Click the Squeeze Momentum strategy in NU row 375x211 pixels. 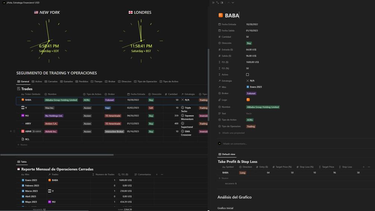(x=187, y=117)
